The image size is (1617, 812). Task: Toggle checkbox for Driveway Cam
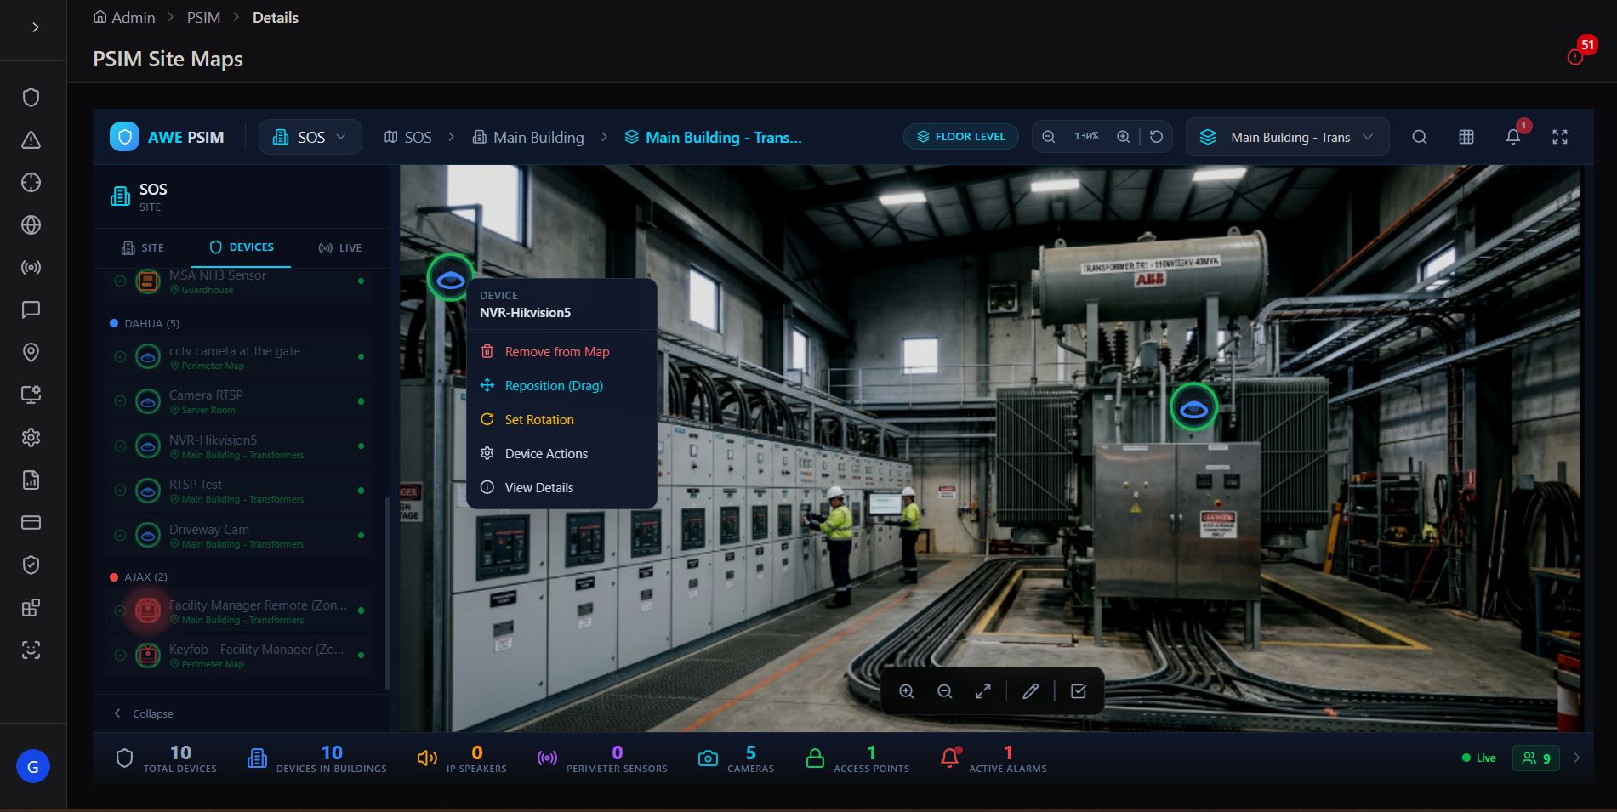point(120,536)
